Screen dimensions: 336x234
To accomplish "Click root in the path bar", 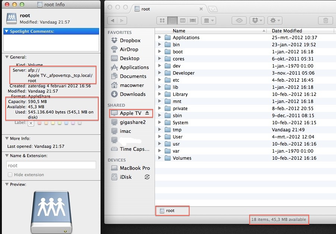I will click(167, 210).
